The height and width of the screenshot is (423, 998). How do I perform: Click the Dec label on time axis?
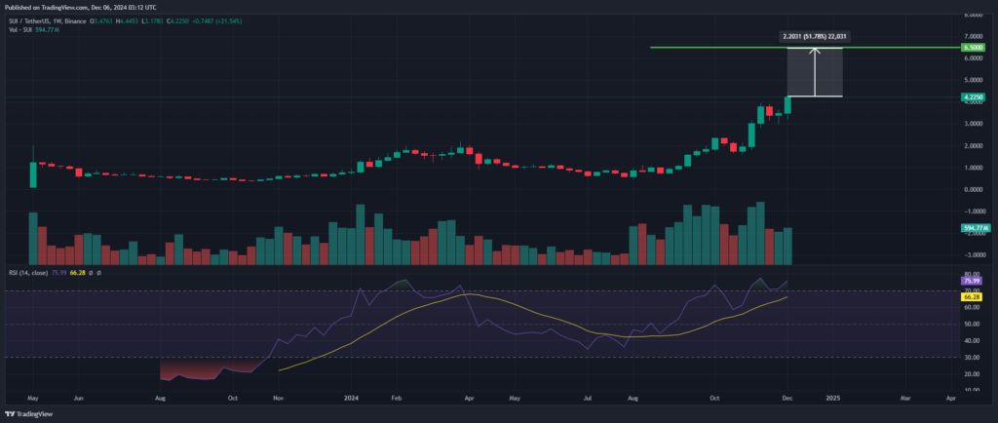pos(786,399)
